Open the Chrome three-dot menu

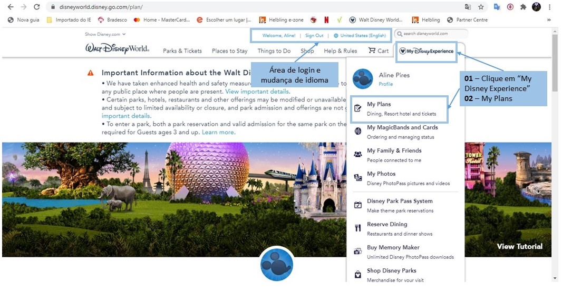click(549, 7)
